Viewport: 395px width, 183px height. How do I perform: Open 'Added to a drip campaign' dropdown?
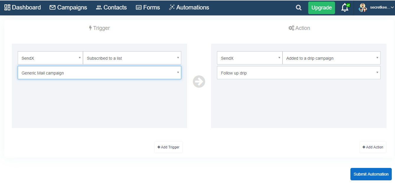point(332,58)
